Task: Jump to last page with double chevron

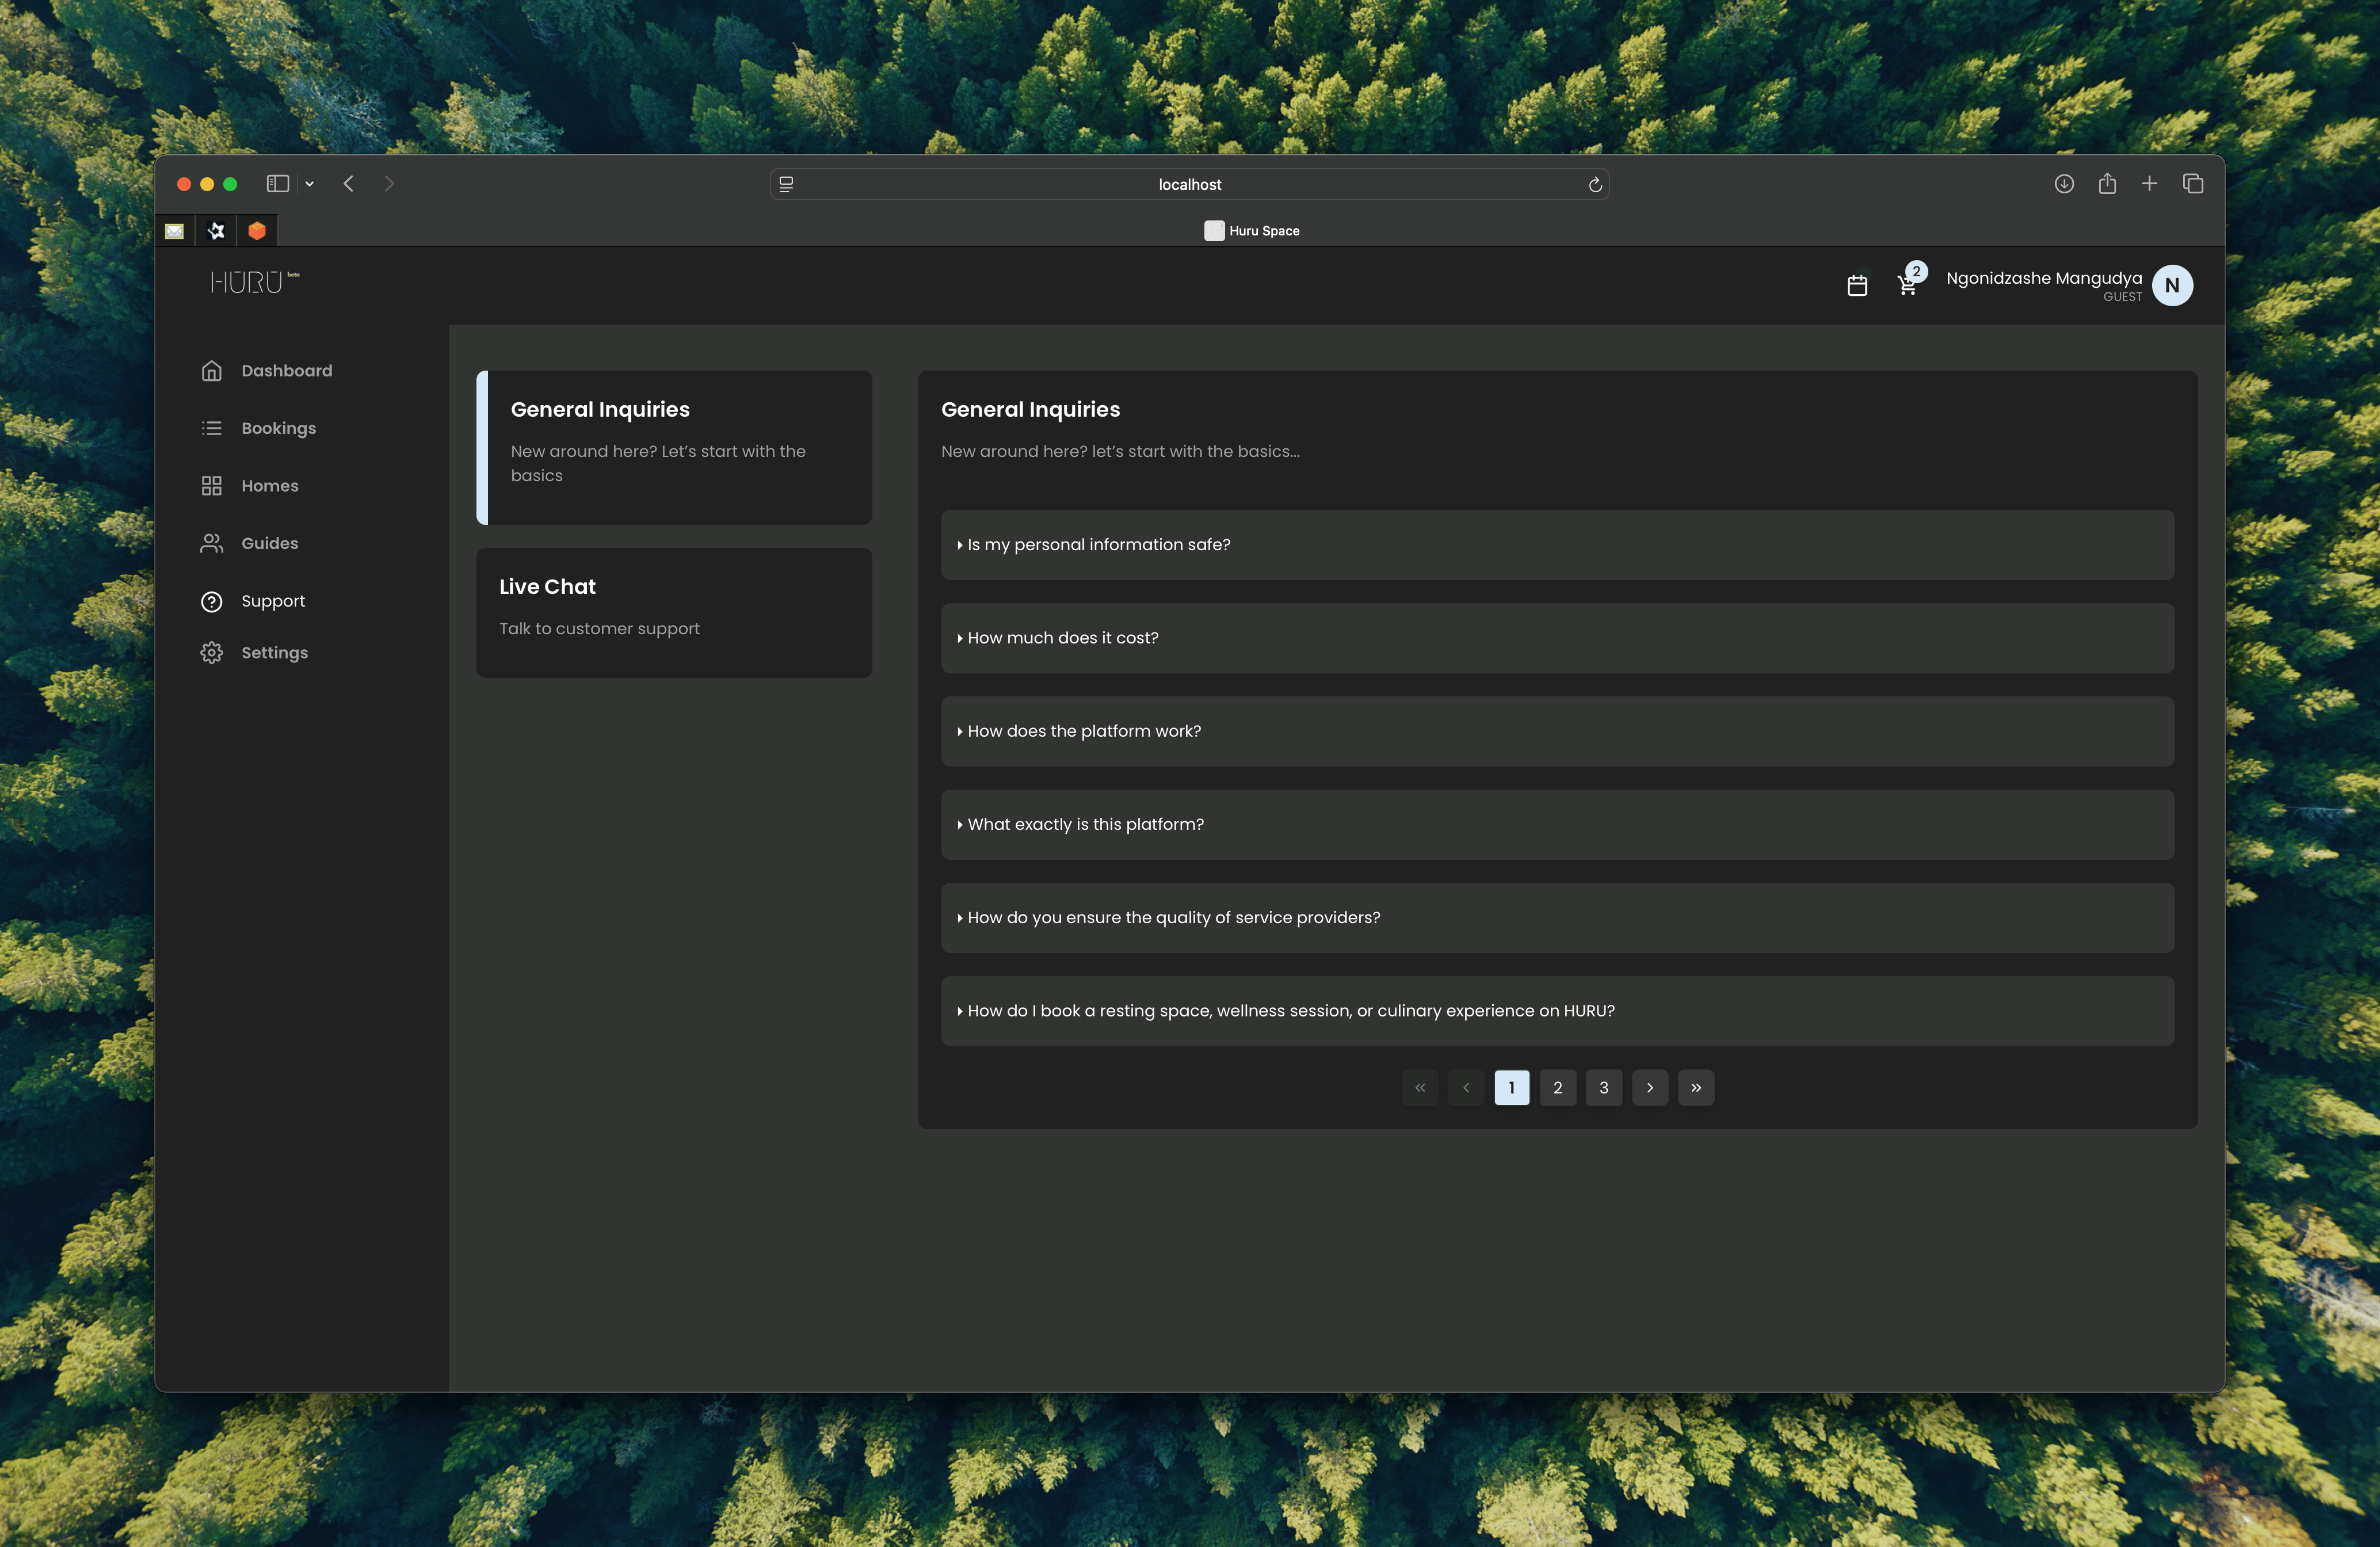Action: 1695,1088
